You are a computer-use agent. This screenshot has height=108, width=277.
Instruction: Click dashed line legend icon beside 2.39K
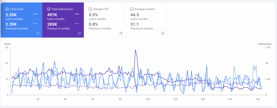click(x=35, y=24)
